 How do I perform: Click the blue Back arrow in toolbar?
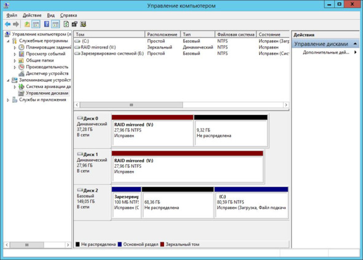7,24
